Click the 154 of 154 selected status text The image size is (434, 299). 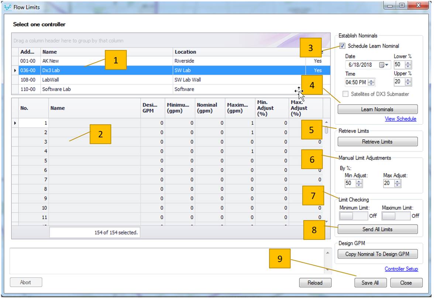point(116,232)
